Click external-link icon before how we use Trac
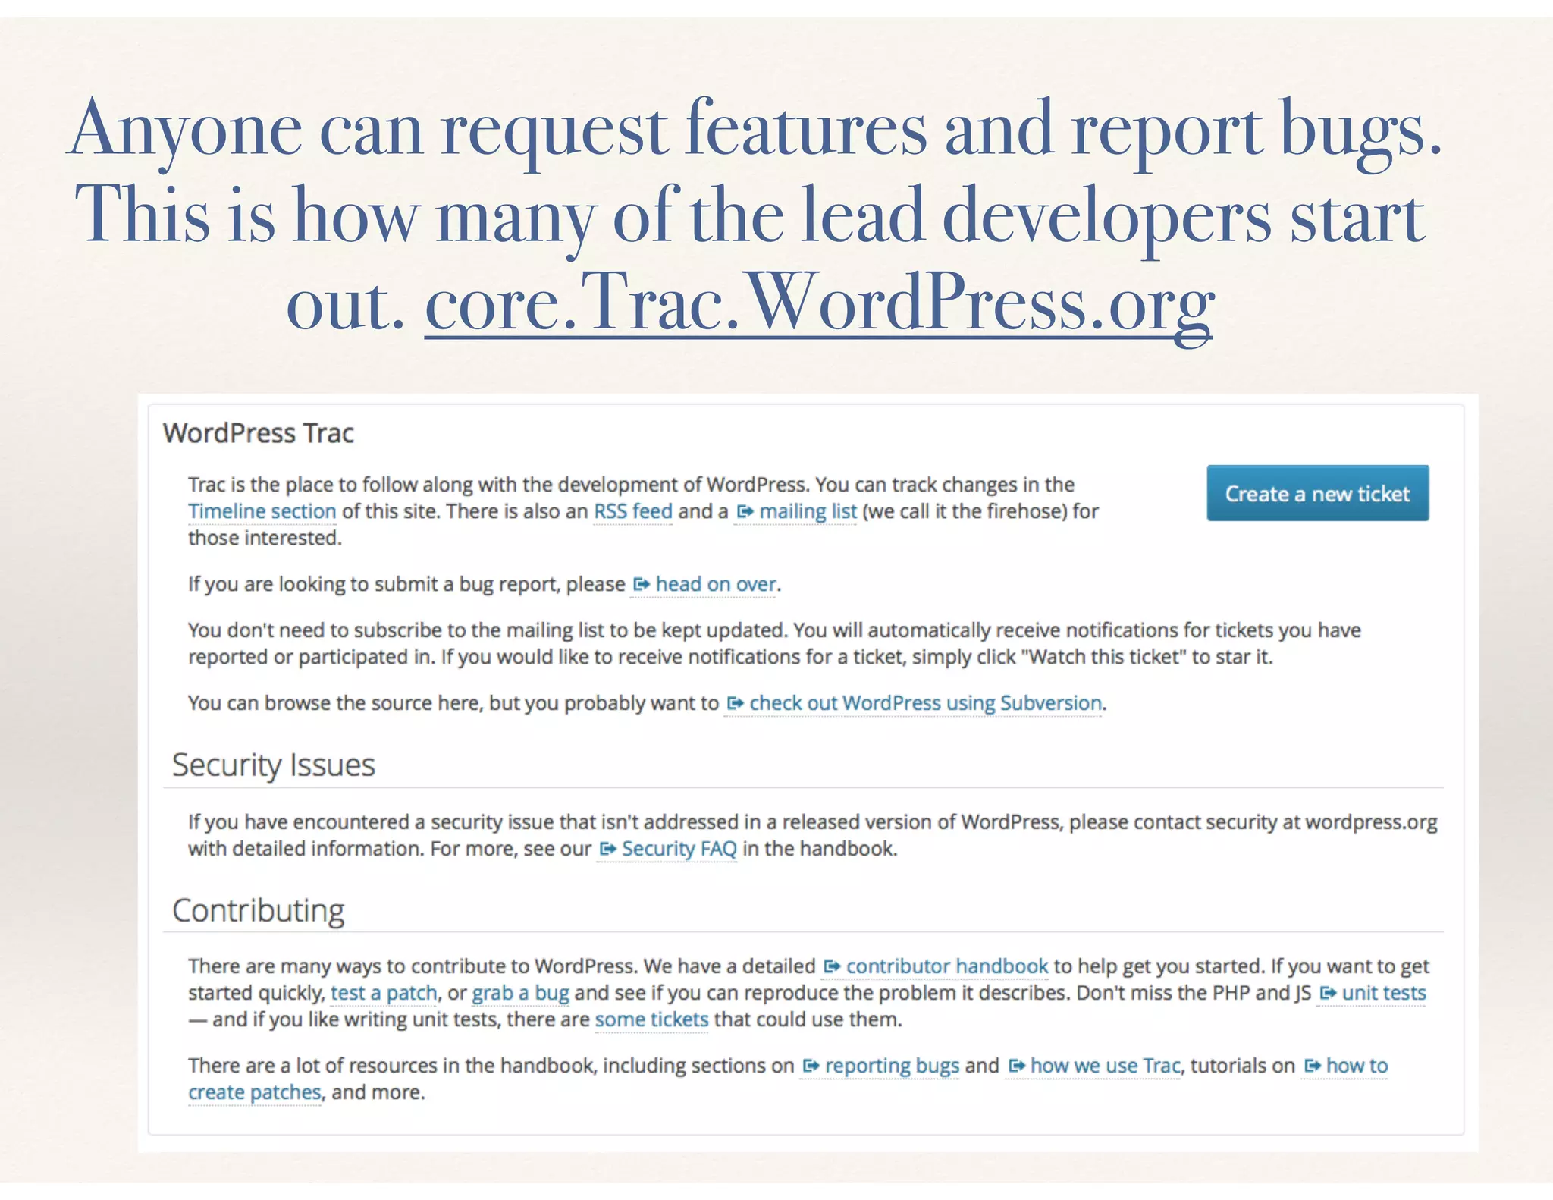Screen dimensions: 1553x1200 (x=1016, y=1066)
